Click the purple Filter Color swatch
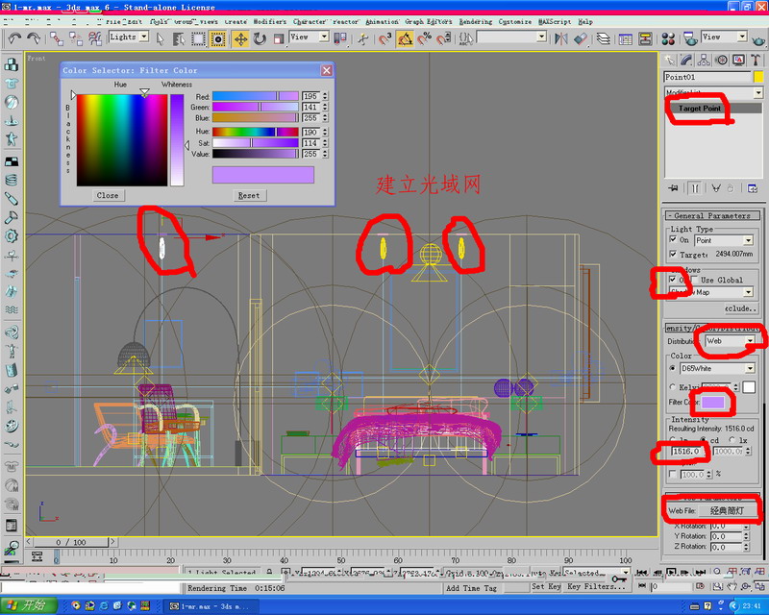 click(x=713, y=402)
